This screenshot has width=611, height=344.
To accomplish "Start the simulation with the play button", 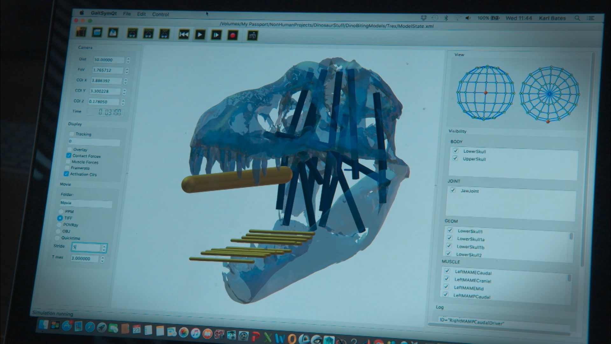I will (x=200, y=35).
